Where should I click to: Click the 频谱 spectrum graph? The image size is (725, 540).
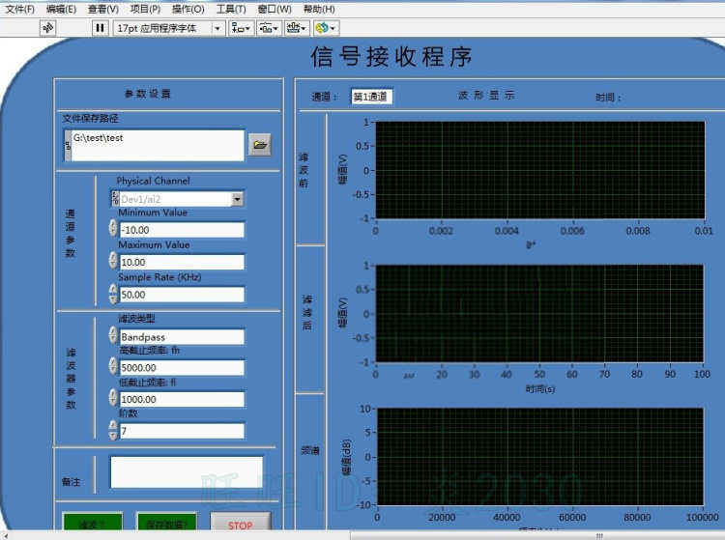click(x=540, y=456)
